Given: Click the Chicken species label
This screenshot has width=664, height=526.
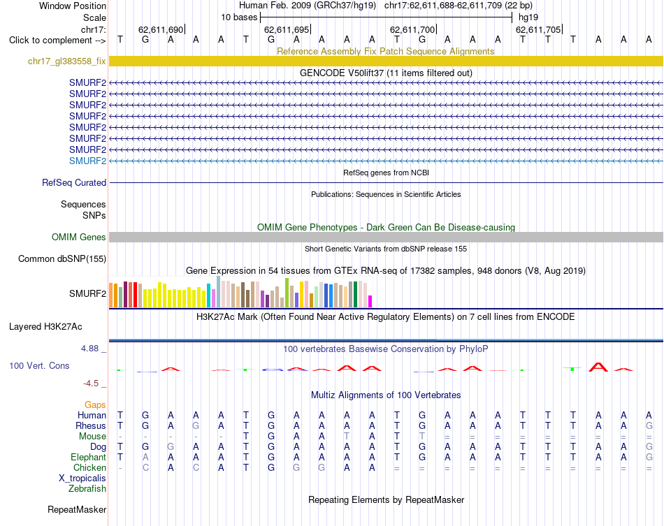Looking at the screenshot, I should 89,467.
